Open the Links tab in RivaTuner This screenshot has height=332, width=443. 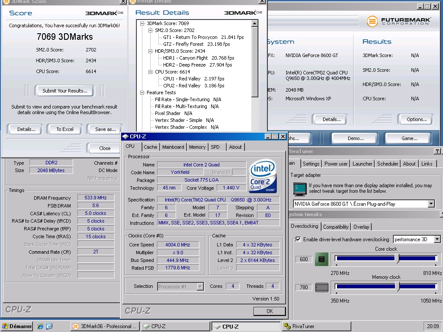[x=427, y=164]
